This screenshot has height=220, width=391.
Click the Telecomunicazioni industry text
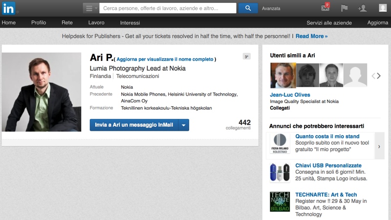[138, 76]
